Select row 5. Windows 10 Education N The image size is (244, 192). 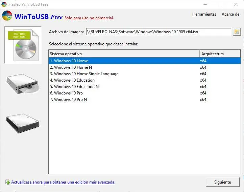pyautogui.click(x=145, y=87)
